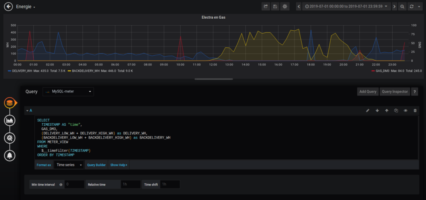
Task: Open dashboard settings gear icon
Action: click(285, 7)
